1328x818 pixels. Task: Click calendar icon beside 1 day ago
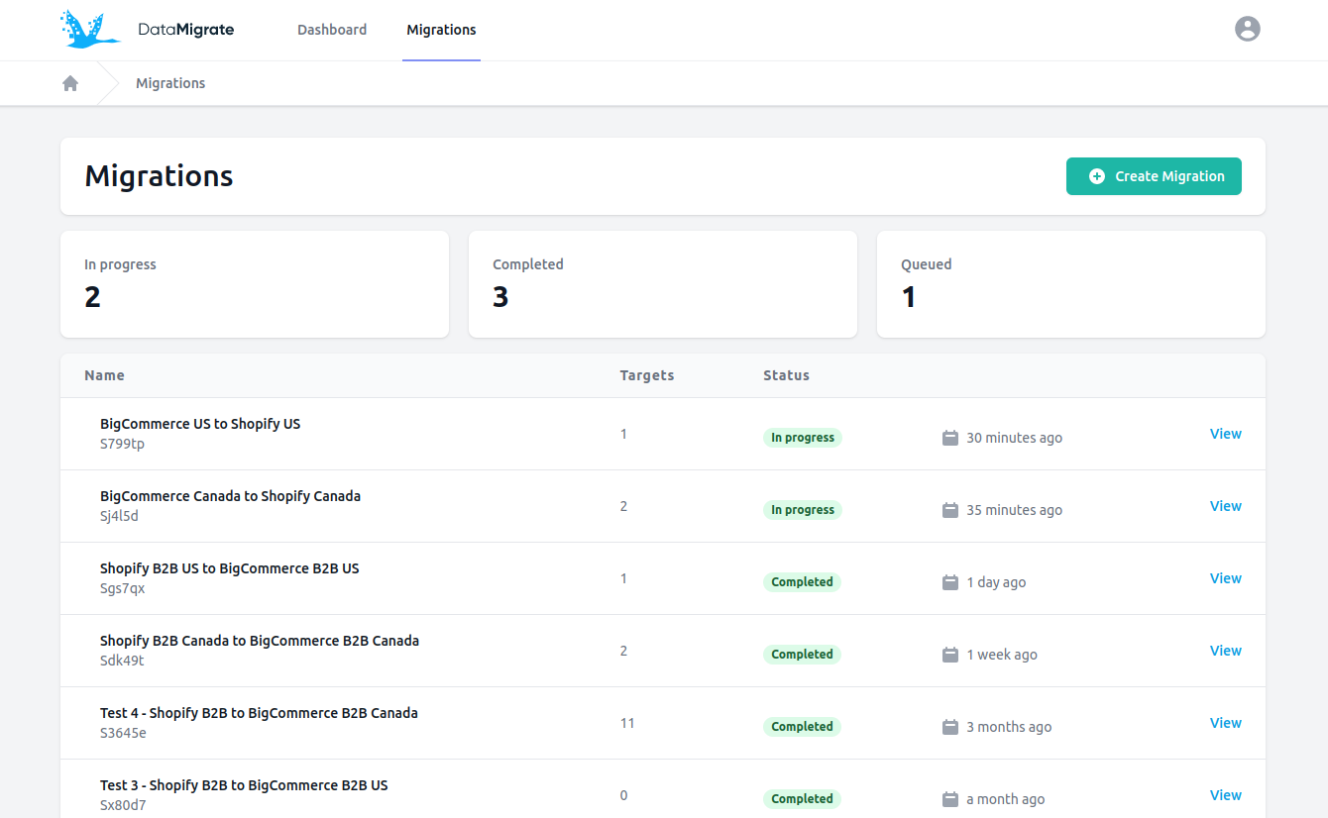(x=950, y=582)
